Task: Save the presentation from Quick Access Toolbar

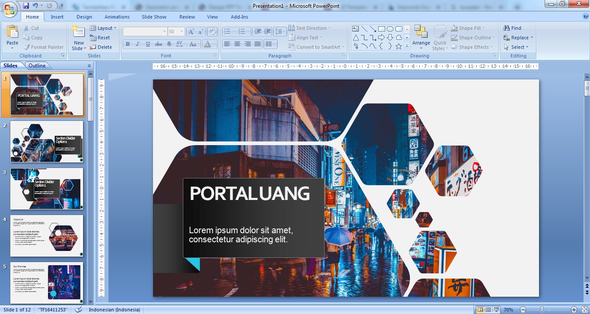Action: point(26,6)
